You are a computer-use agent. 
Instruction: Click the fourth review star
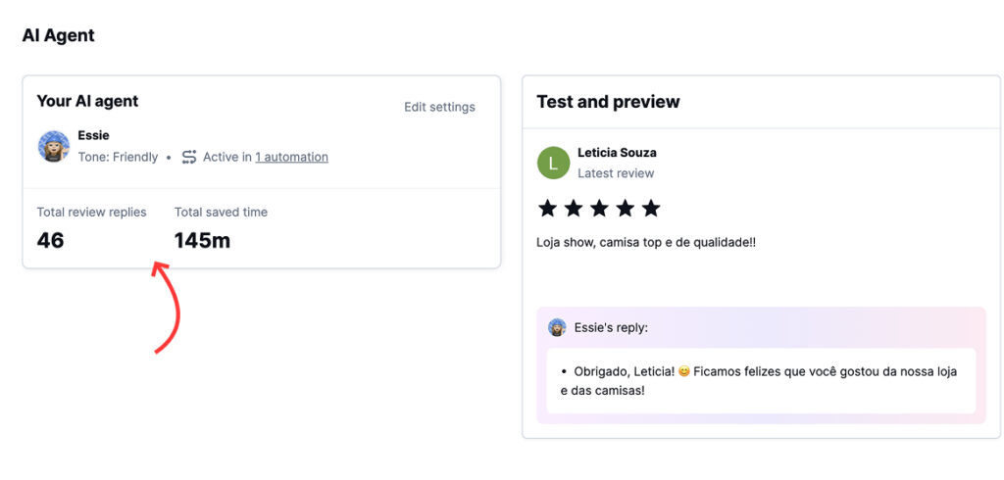pyautogui.click(x=625, y=208)
